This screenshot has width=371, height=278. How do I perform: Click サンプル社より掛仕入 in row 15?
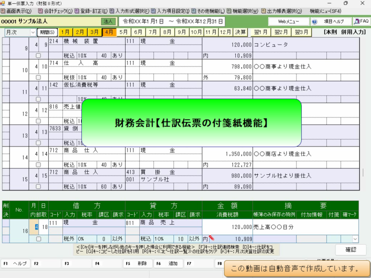283,176
